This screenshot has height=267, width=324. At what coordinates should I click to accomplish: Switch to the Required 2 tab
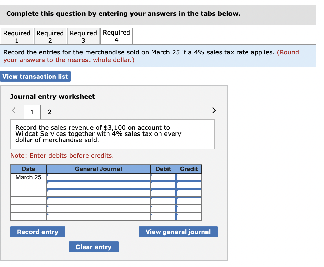click(50, 36)
